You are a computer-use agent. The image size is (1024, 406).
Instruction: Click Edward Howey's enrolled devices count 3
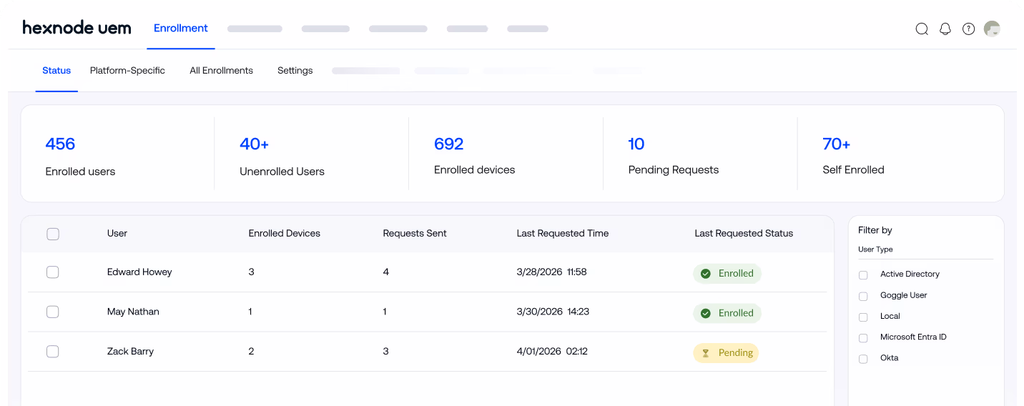click(251, 272)
